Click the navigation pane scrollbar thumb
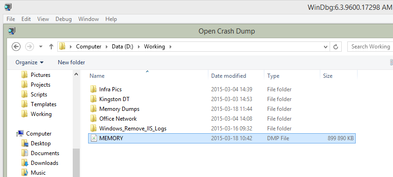Viewport: 393px width, 177px height. tap(76, 162)
